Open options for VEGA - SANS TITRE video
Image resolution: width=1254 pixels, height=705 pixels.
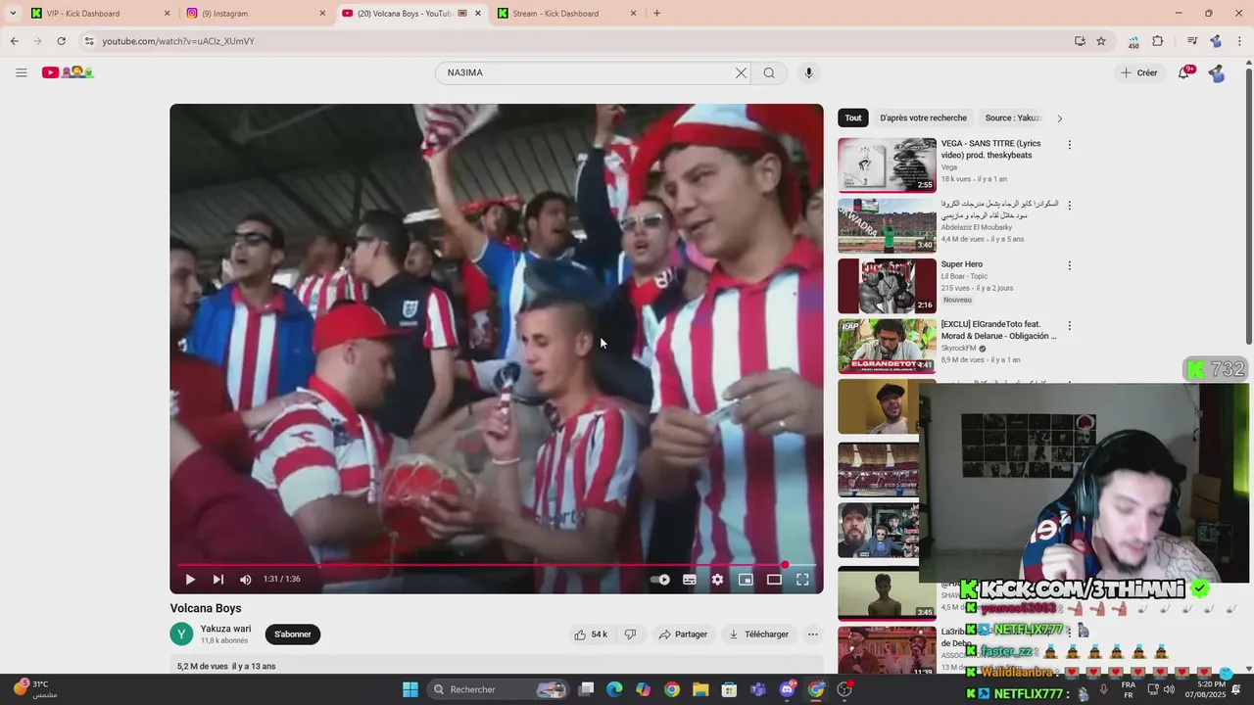pyautogui.click(x=1069, y=145)
